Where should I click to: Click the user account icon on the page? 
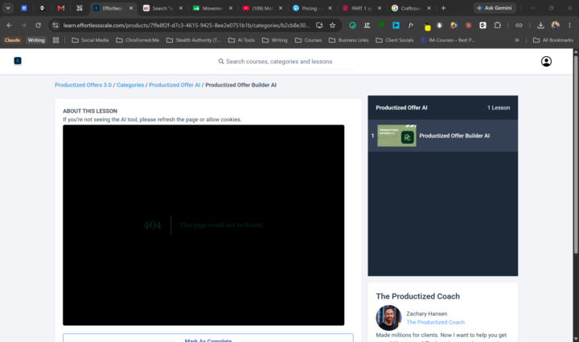click(x=546, y=61)
